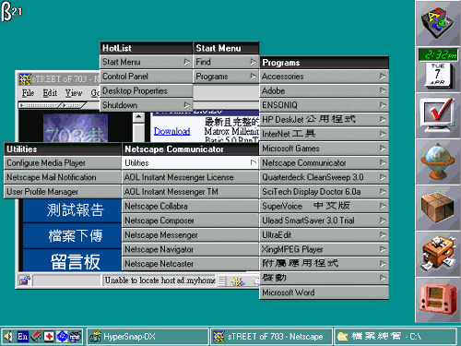The width and height of the screenshot is (461, 346).
Task: Expand the Accessories submenu arrow
Action: click(x=383, y=76)
